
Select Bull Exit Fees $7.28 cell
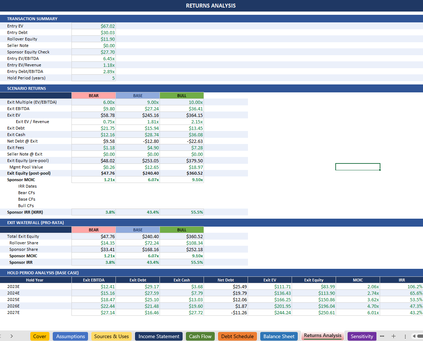[x=182, y=148]
